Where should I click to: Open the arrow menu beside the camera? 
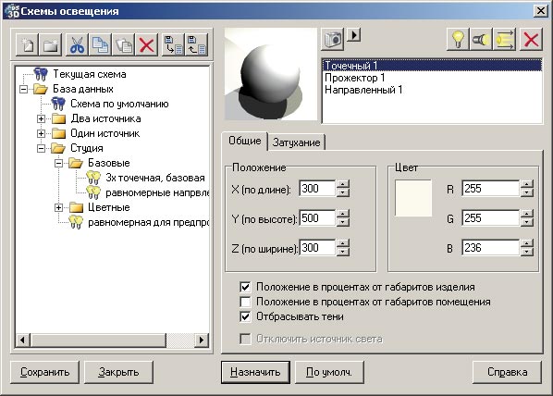(x=354, y=35)
